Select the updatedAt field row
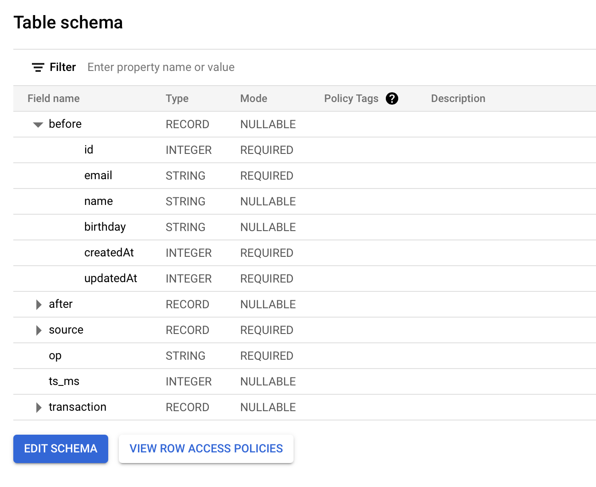This screenshot has width=596, height=487. click(110, 278)
